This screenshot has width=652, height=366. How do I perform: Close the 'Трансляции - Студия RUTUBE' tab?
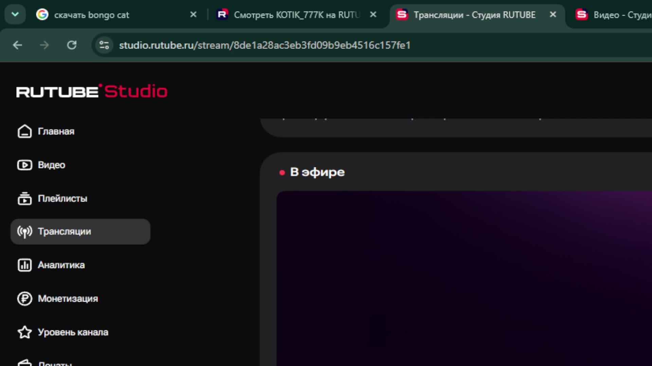(553, 15)
